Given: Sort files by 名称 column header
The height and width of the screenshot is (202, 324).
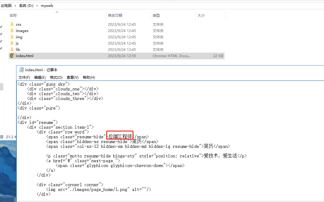Looking at the screenshot, I should 13,16.
